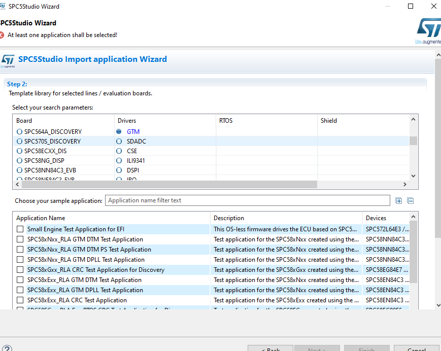Click the wizard page scroll up arrow
Screen dimensions: 441x351
tap(438, 55)
